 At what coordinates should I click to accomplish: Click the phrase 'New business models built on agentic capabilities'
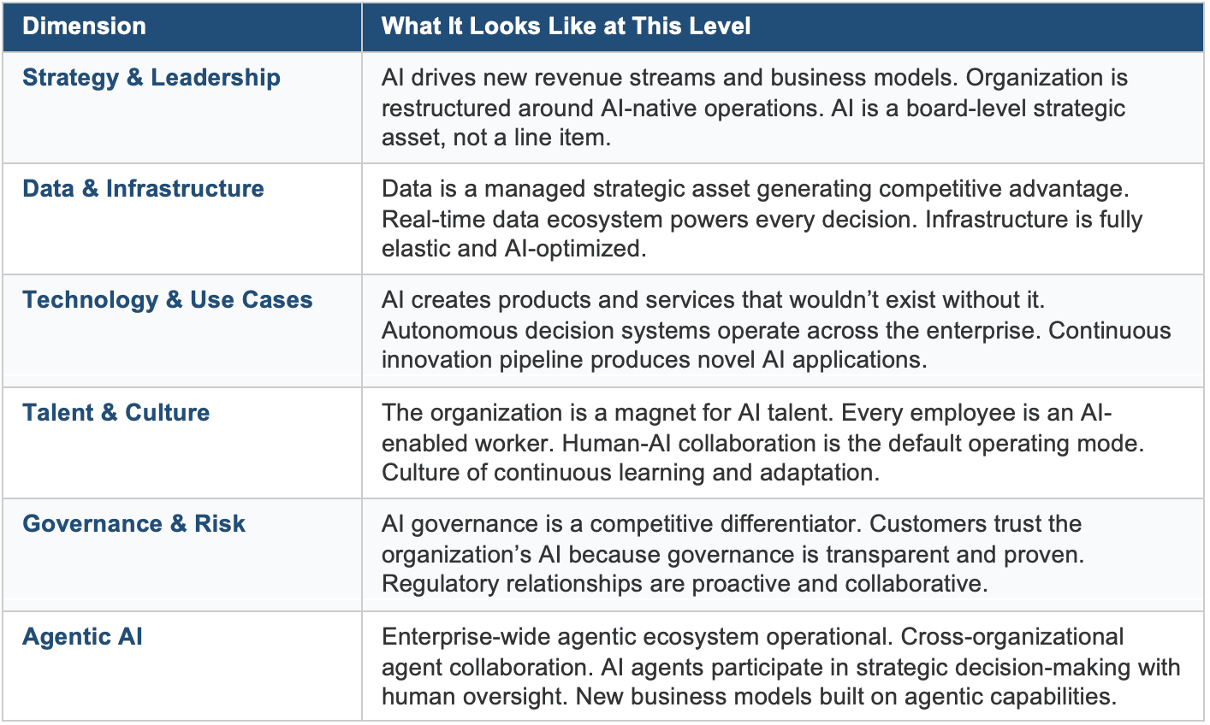845,697
